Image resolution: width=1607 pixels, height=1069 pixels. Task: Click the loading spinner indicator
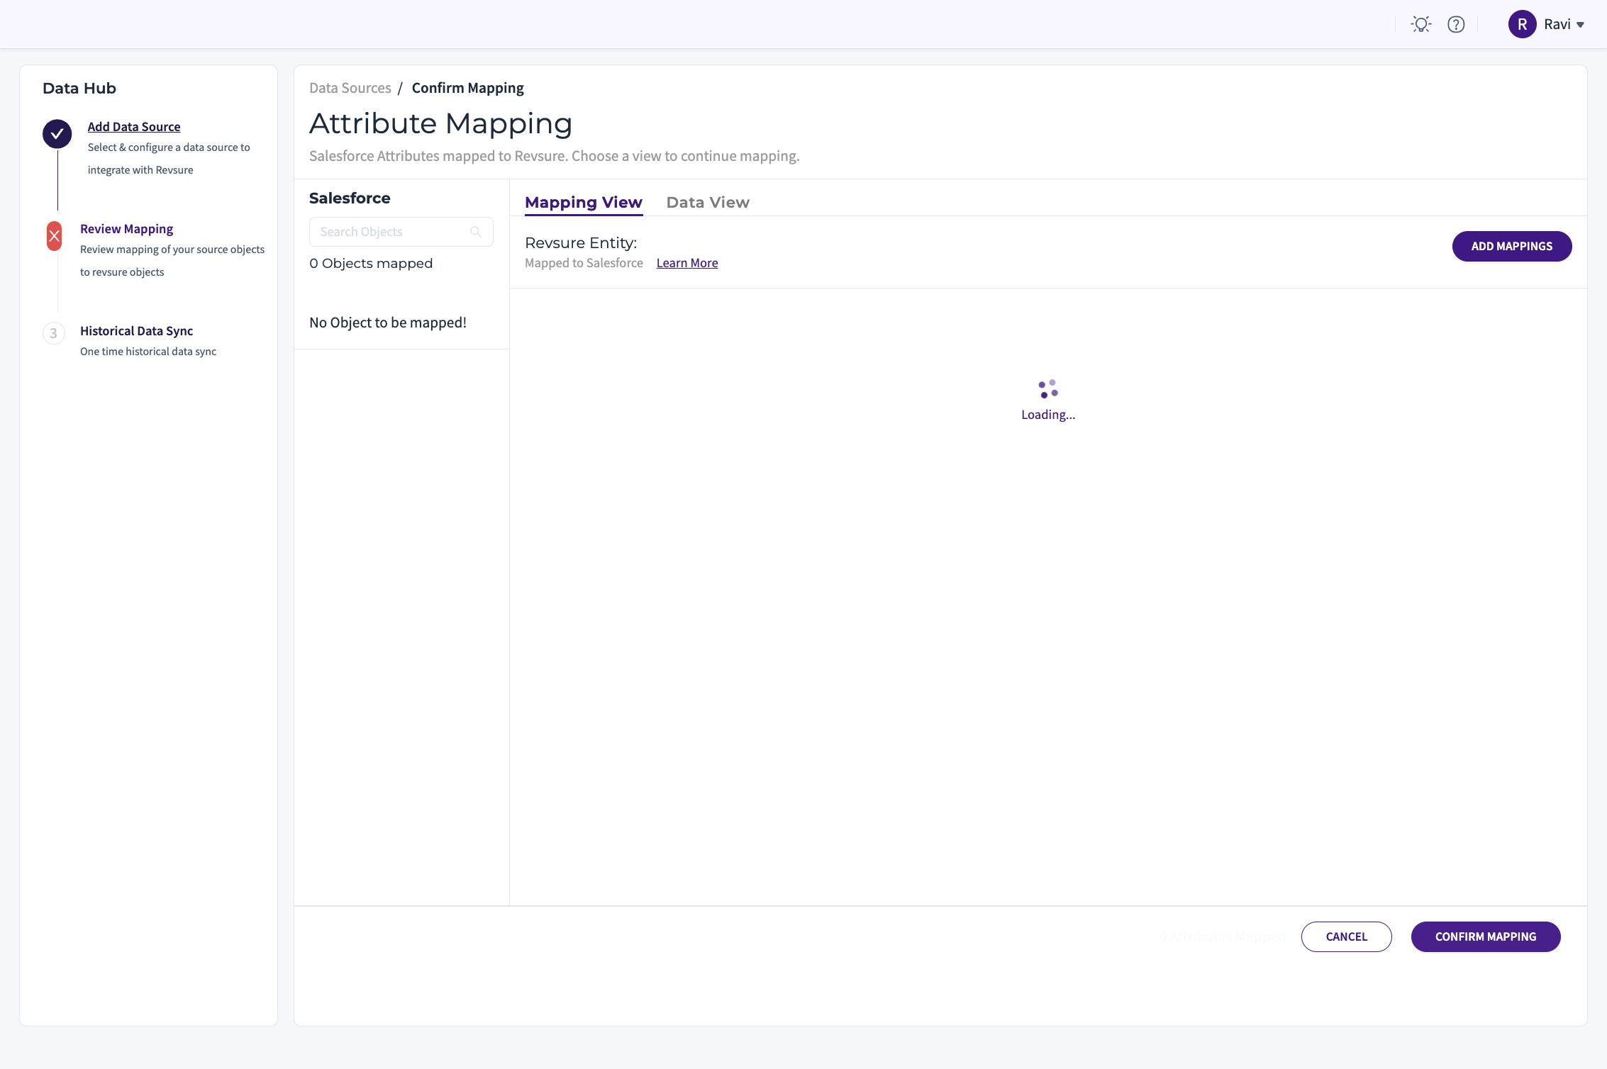(1048, 389)
